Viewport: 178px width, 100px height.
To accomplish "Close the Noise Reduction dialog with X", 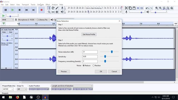I will [x=119, y=21].
